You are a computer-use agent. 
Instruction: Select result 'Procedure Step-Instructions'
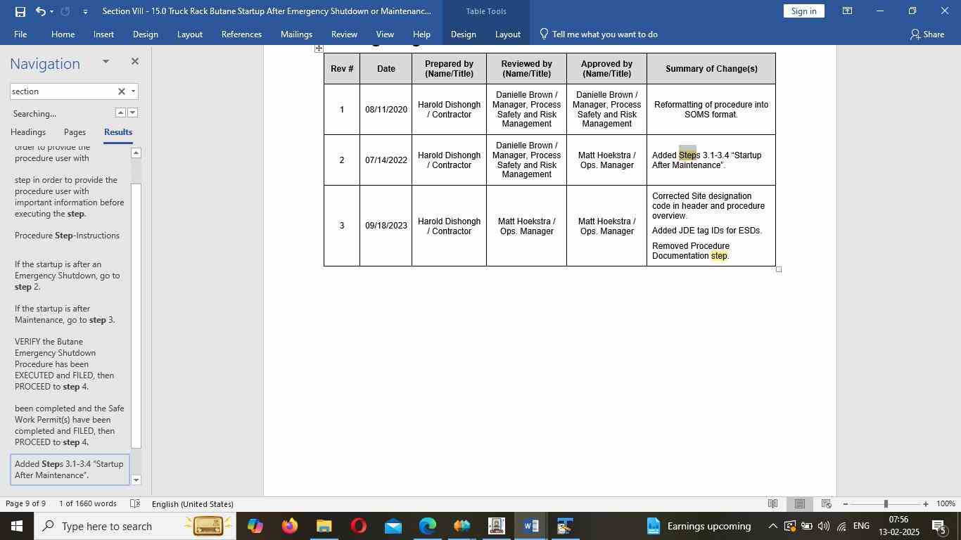pyautogui.click(x=70, y=236)
